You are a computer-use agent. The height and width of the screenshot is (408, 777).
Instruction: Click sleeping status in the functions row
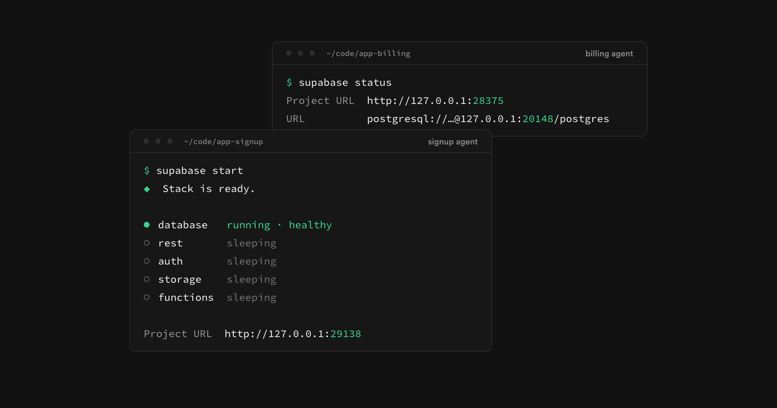252,298
